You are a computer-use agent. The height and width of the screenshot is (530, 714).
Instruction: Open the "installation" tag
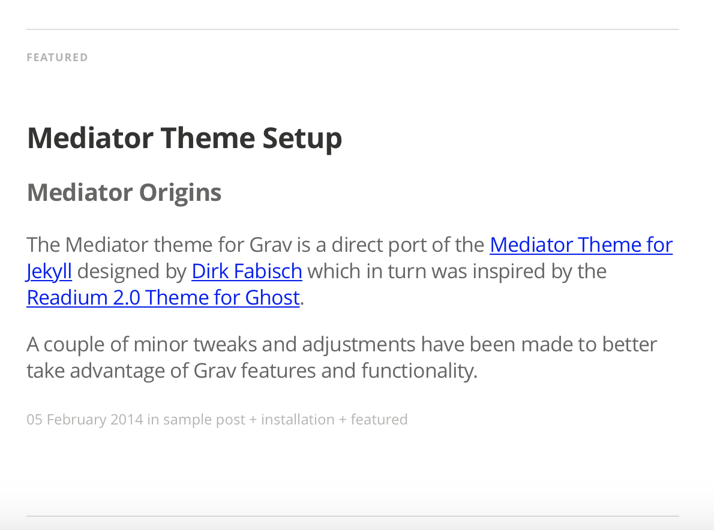[x=298, y=419]
